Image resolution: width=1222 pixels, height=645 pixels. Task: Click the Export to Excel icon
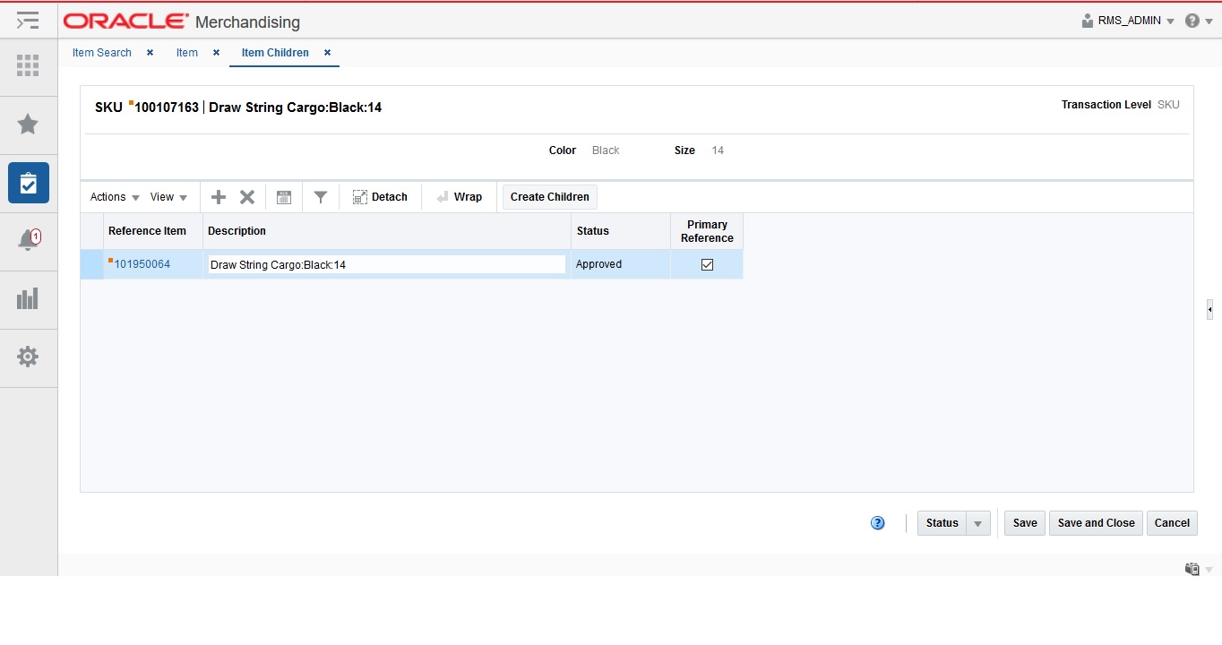pos(284,197)
